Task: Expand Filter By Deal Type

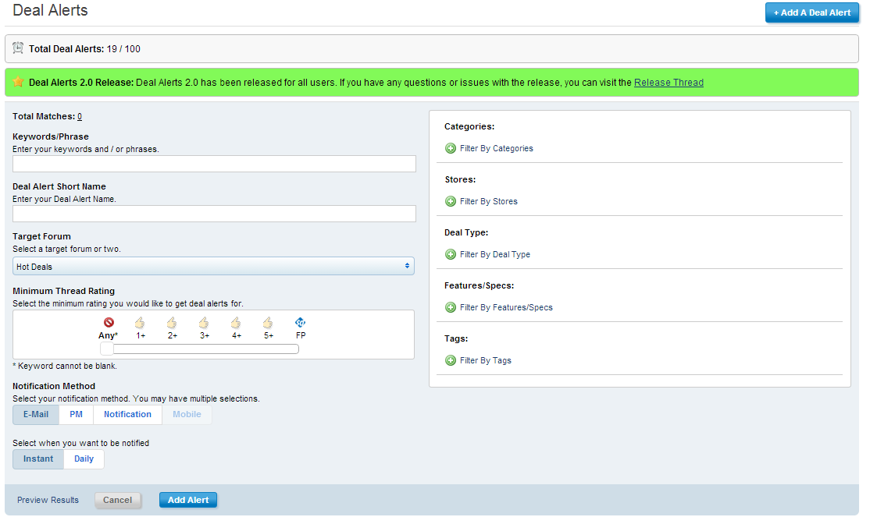Action: [494, 254]
